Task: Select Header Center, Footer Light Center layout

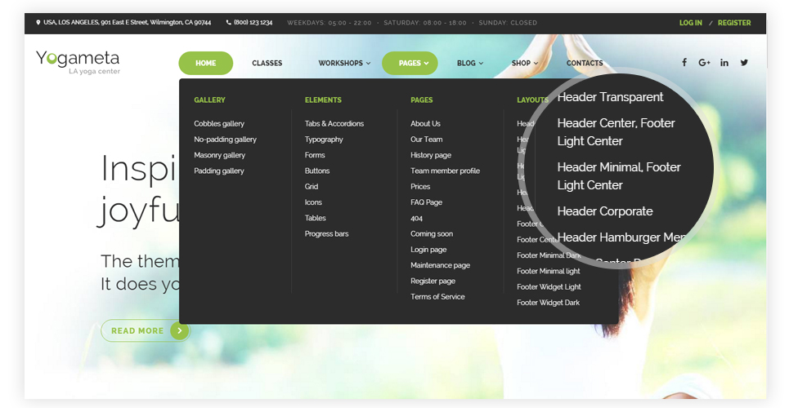Action: (616, 132)
